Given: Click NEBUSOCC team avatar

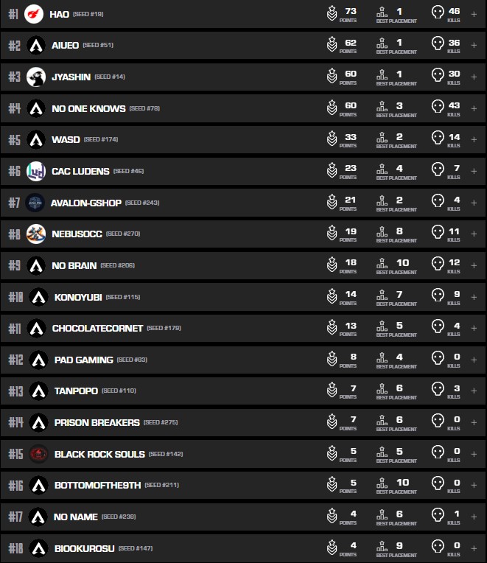Looking at the screenshot, I should (x=36, y=234).
